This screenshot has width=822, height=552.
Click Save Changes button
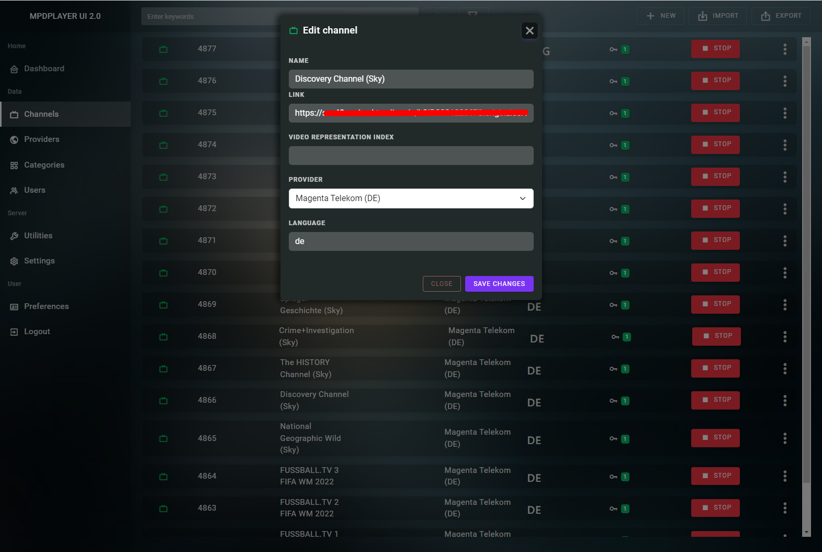click(x=499, y=284)
